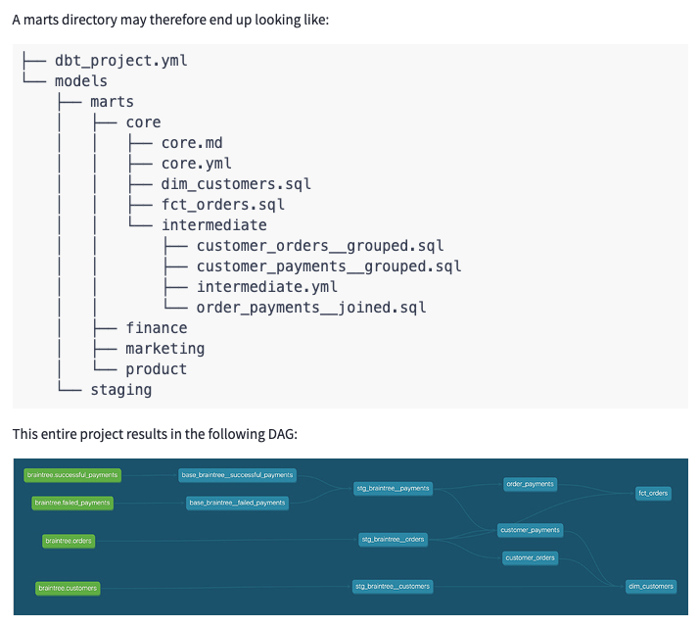Select the stg_braintree__orders node in DAG
This screenshot has width=700, height=627.
[394, 539]
